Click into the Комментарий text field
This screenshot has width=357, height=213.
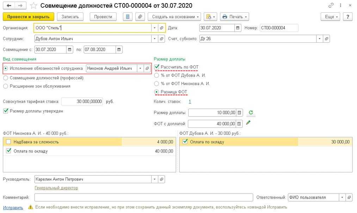click(143, 197)
